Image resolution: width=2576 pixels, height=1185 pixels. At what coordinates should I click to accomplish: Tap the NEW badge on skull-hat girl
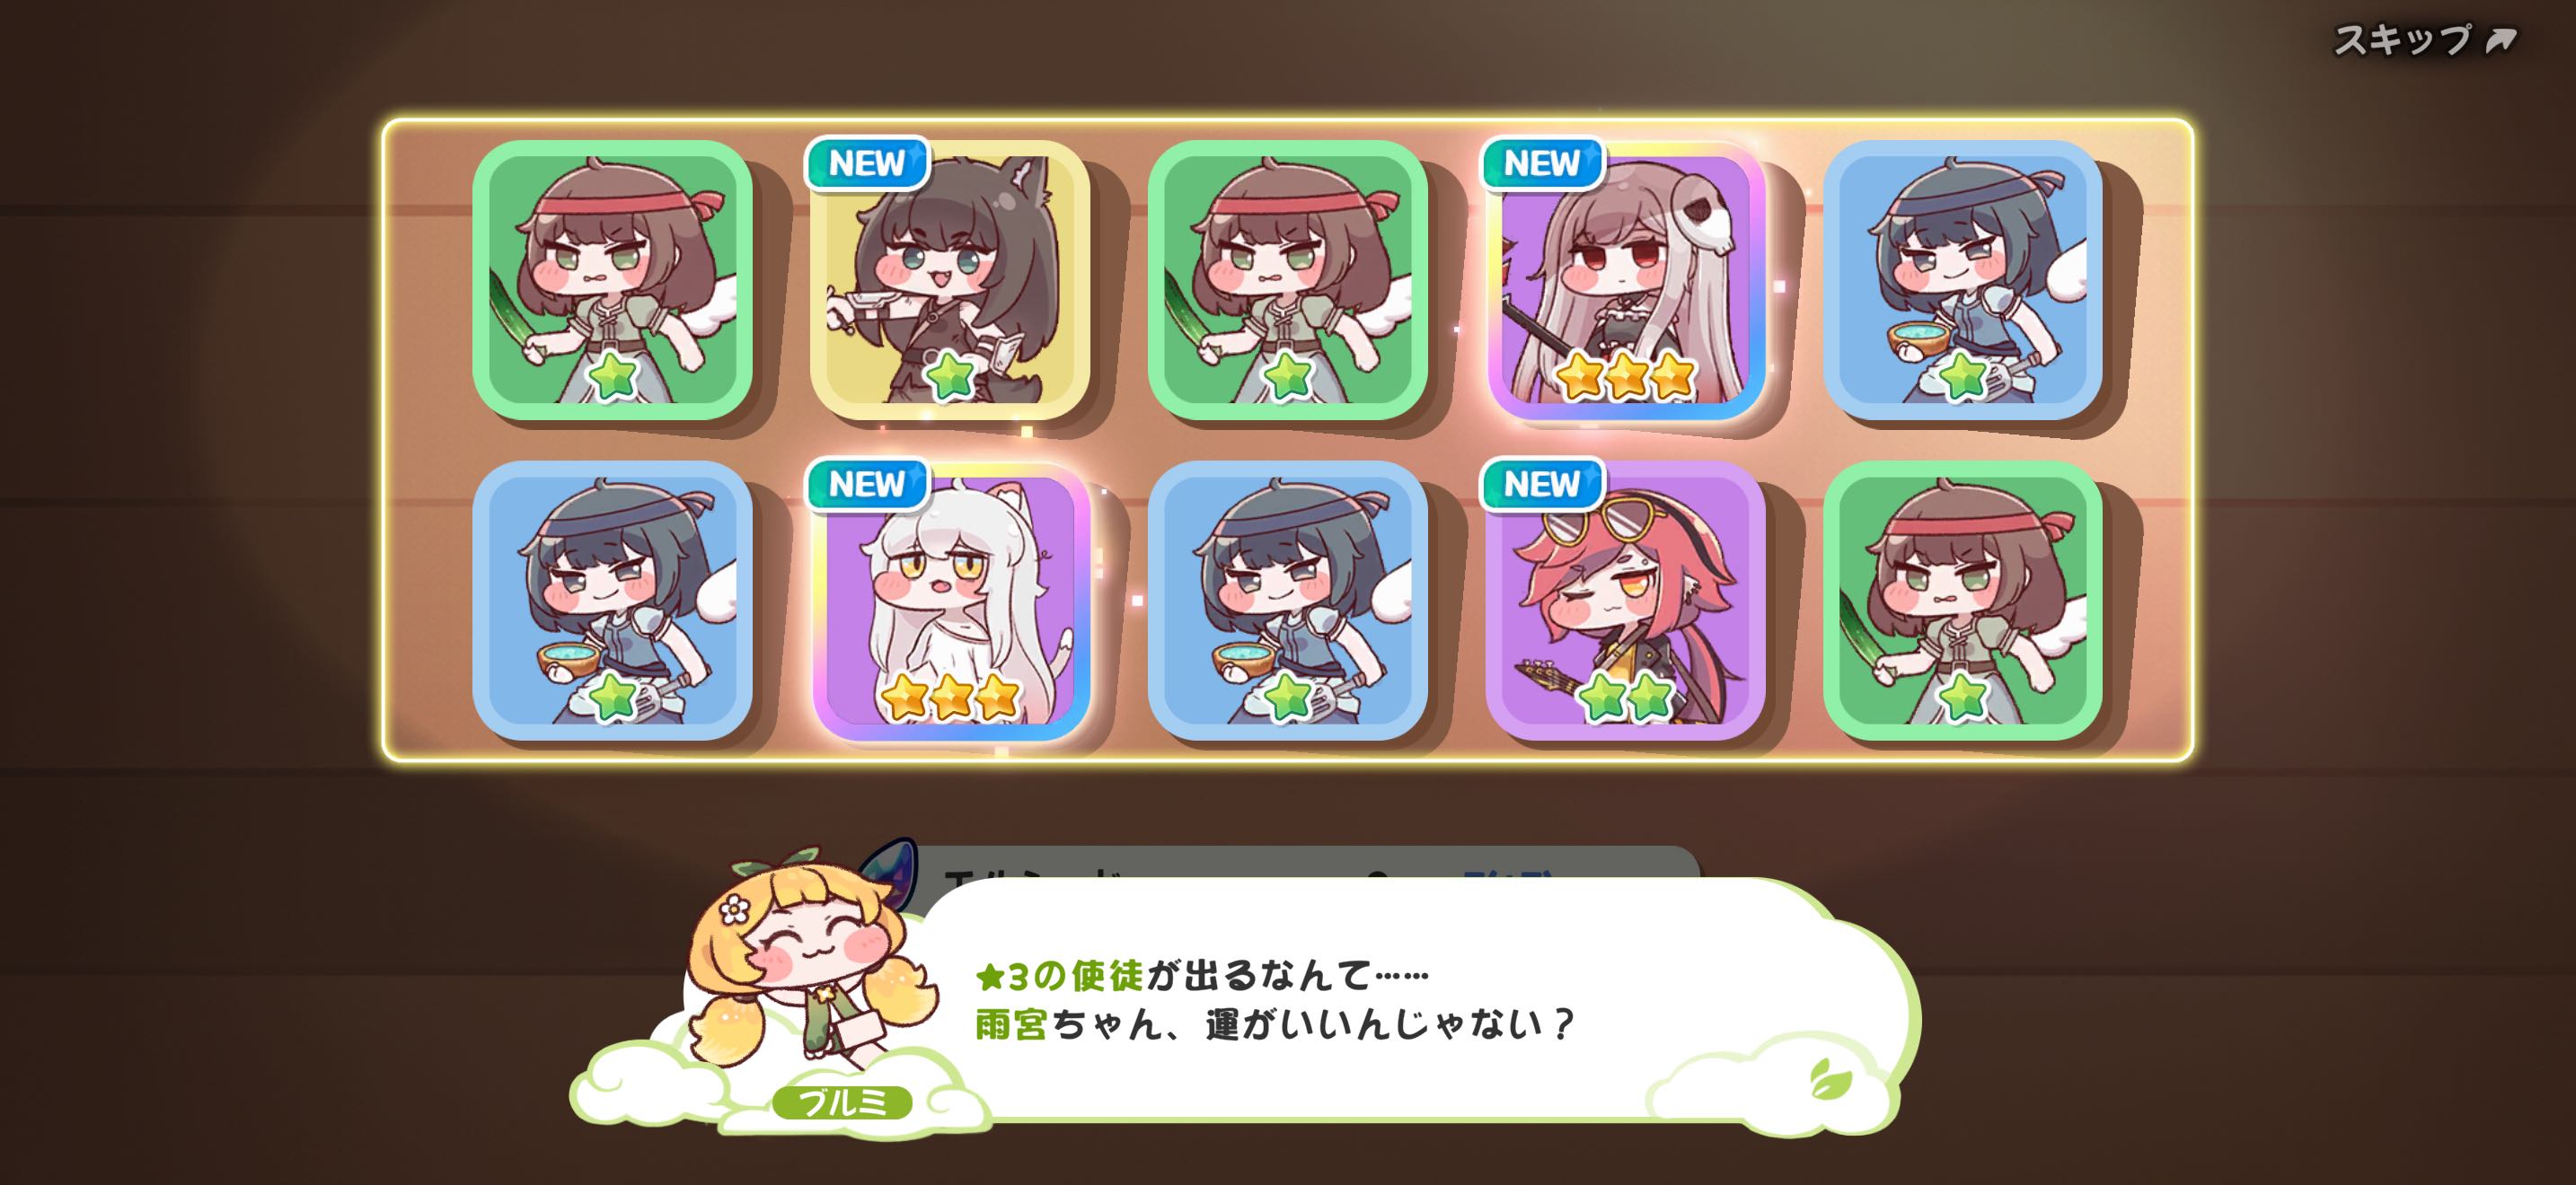click(1543, 162)
